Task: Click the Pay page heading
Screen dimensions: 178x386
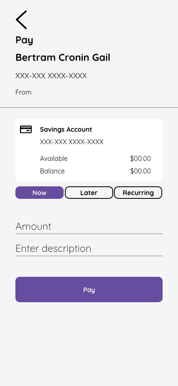Action: pos(24,40)
